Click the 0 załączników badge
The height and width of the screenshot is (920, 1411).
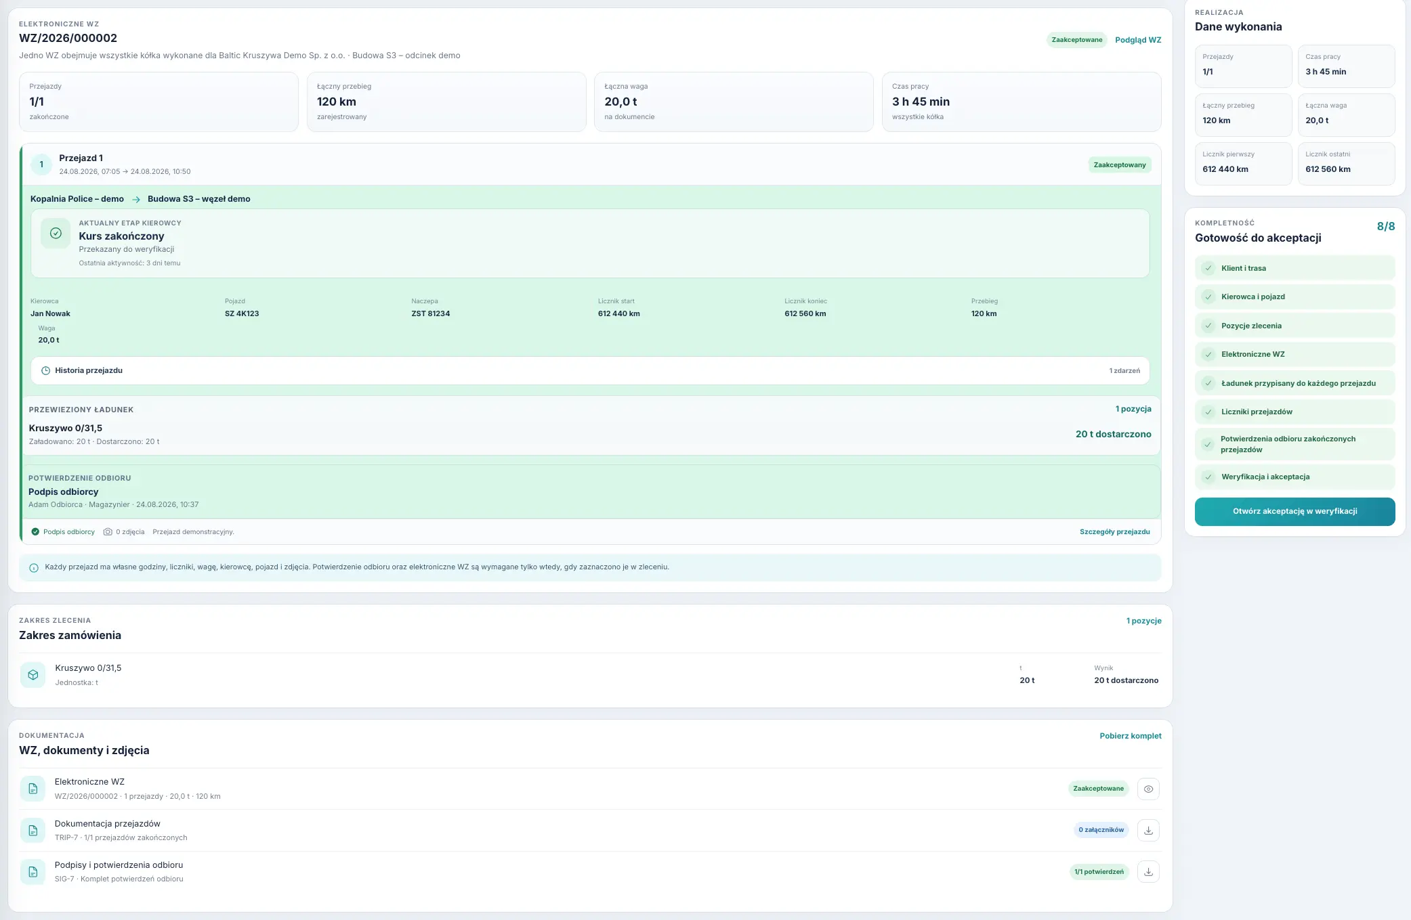[1101, 830]
